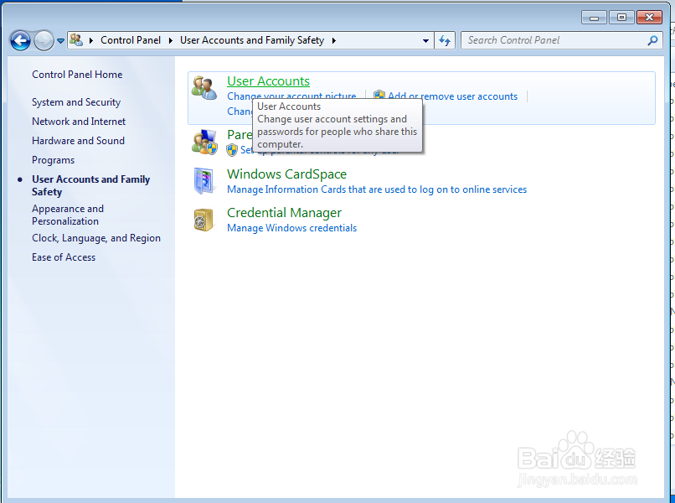Open Control Panel Home
The image size is (675, 503).
77,75
